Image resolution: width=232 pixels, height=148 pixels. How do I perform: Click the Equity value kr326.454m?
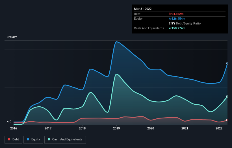point(177,19)
